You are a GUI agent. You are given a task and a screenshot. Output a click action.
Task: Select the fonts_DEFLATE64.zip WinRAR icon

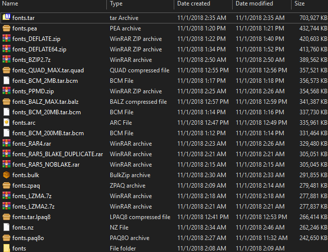click(x=6, y=49)
